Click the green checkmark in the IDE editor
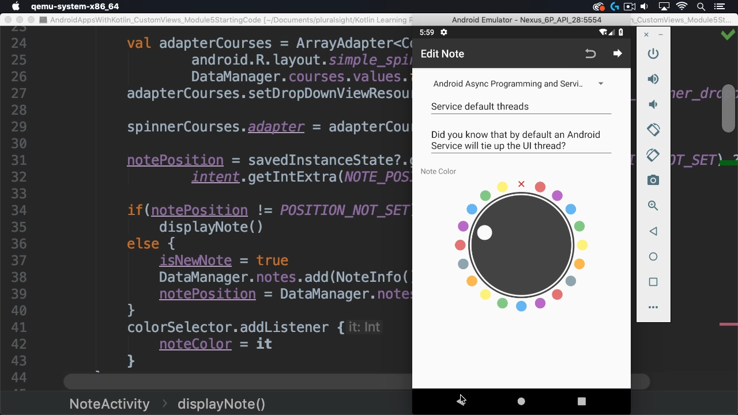The image size is (738, 415). [x=728, y=35]
